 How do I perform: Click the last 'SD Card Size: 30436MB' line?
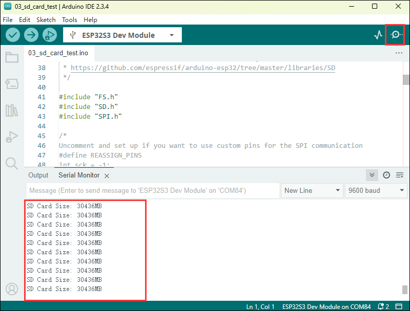coord(64,289)
